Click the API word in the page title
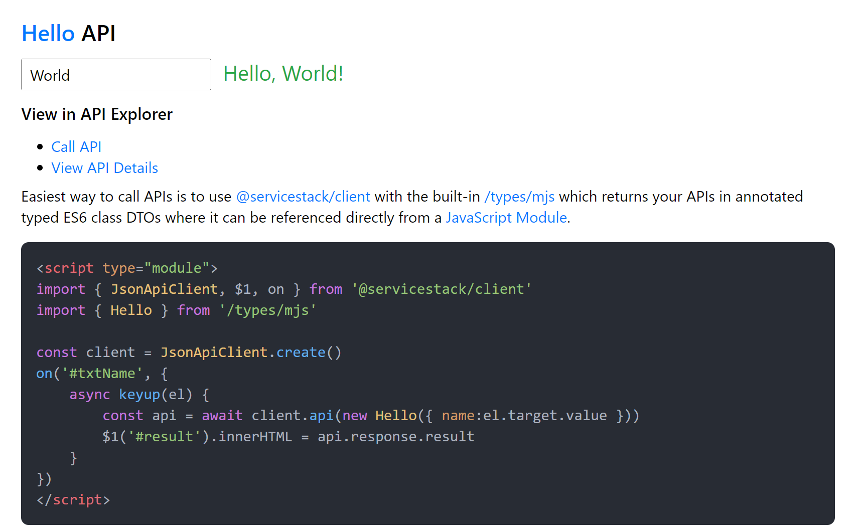Image resolution: width=856 pixels, height=527 pixels. point(98,34)
